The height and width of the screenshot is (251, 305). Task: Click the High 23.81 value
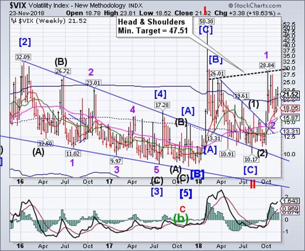point(120,13)
